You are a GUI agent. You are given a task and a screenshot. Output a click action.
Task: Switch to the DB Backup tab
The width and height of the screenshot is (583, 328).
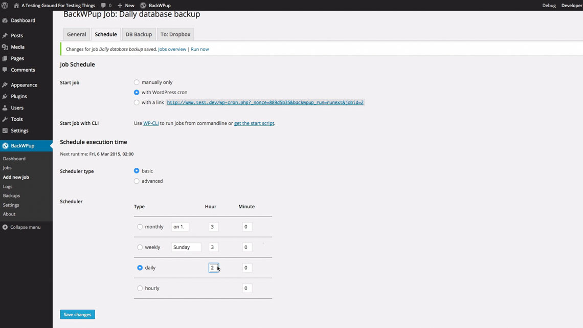[139, 34]
